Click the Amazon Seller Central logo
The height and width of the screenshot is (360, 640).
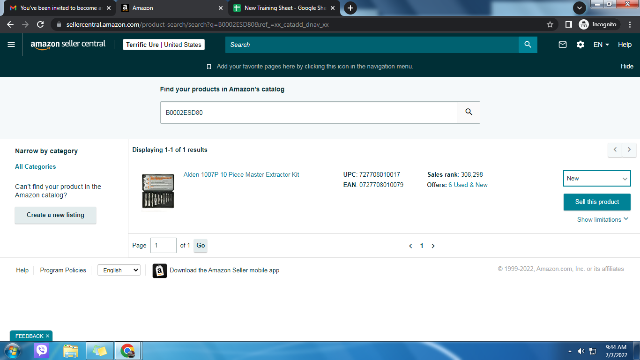click(x=68, y=45)
